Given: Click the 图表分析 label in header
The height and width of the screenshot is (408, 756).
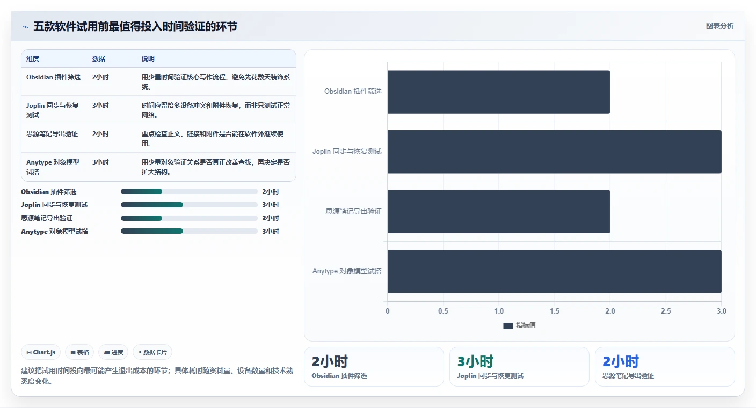Looking at the screenshot, I should 719,26.
